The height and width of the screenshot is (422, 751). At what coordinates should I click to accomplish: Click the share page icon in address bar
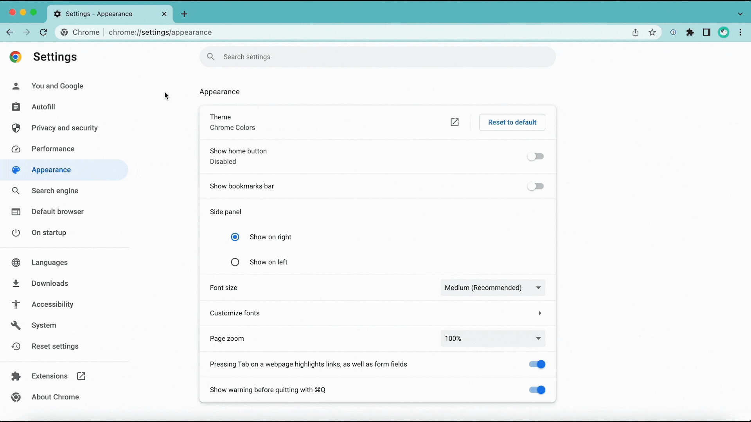point(635,32)
